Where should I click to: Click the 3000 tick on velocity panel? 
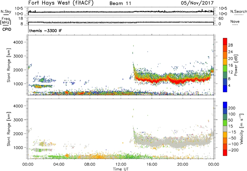18,120
